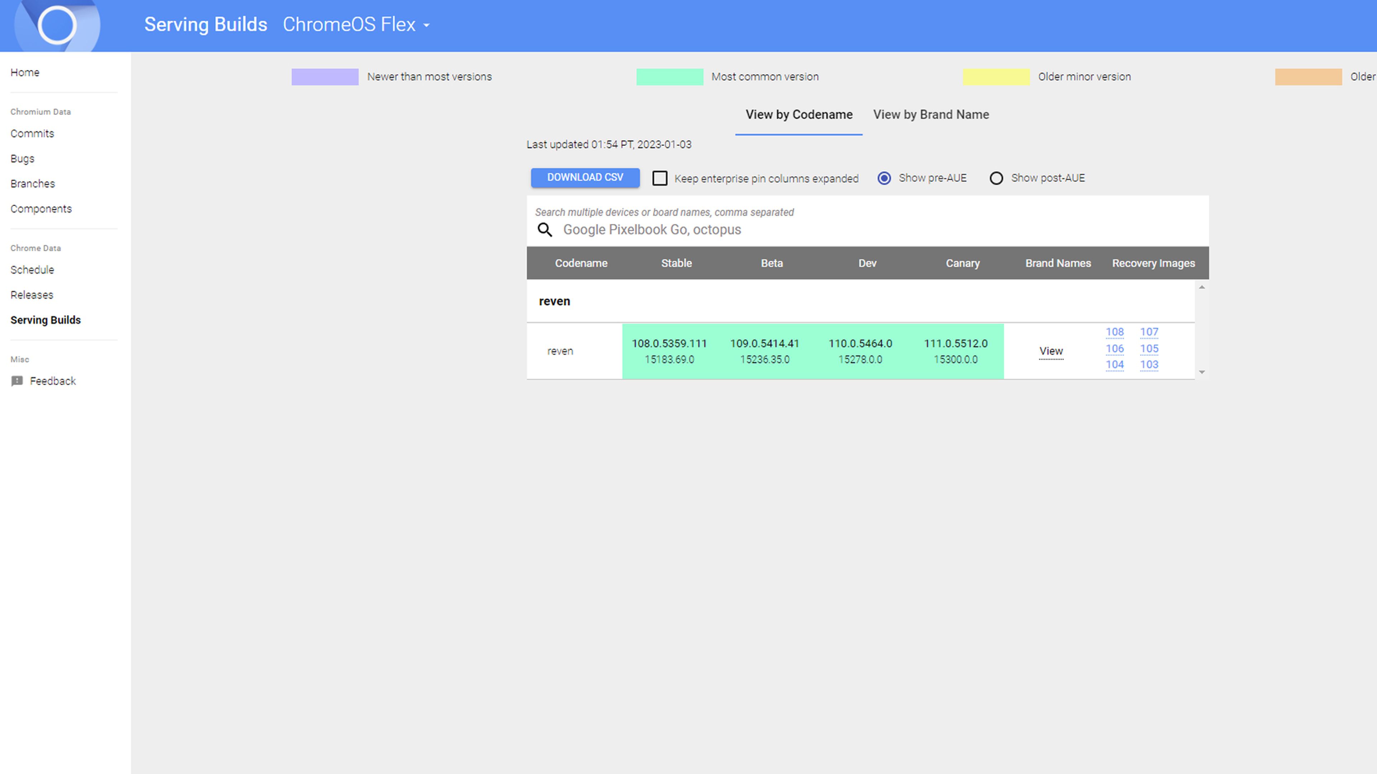The height and width of the screenshot is (774, 1377).
Task: Click the bold reven group header row
Action: click(861, 301)
